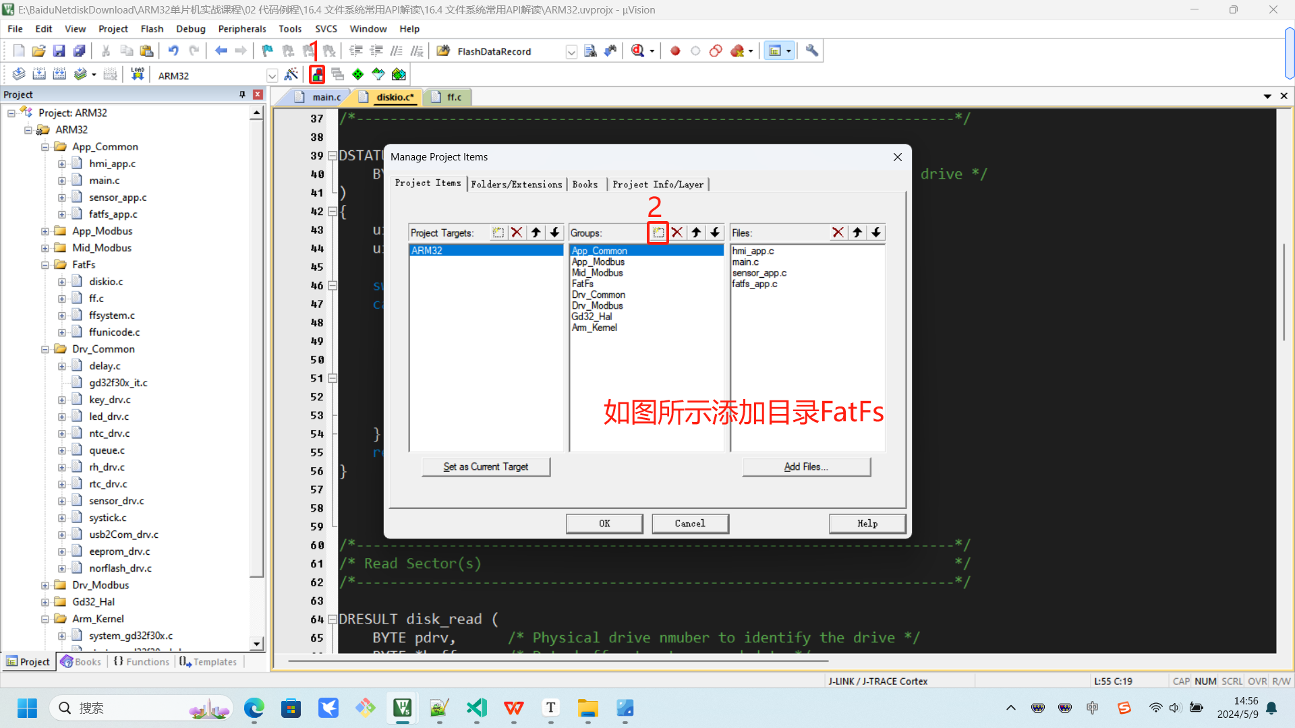
Task: Start the debug session icon
Action: click(637, 51)
